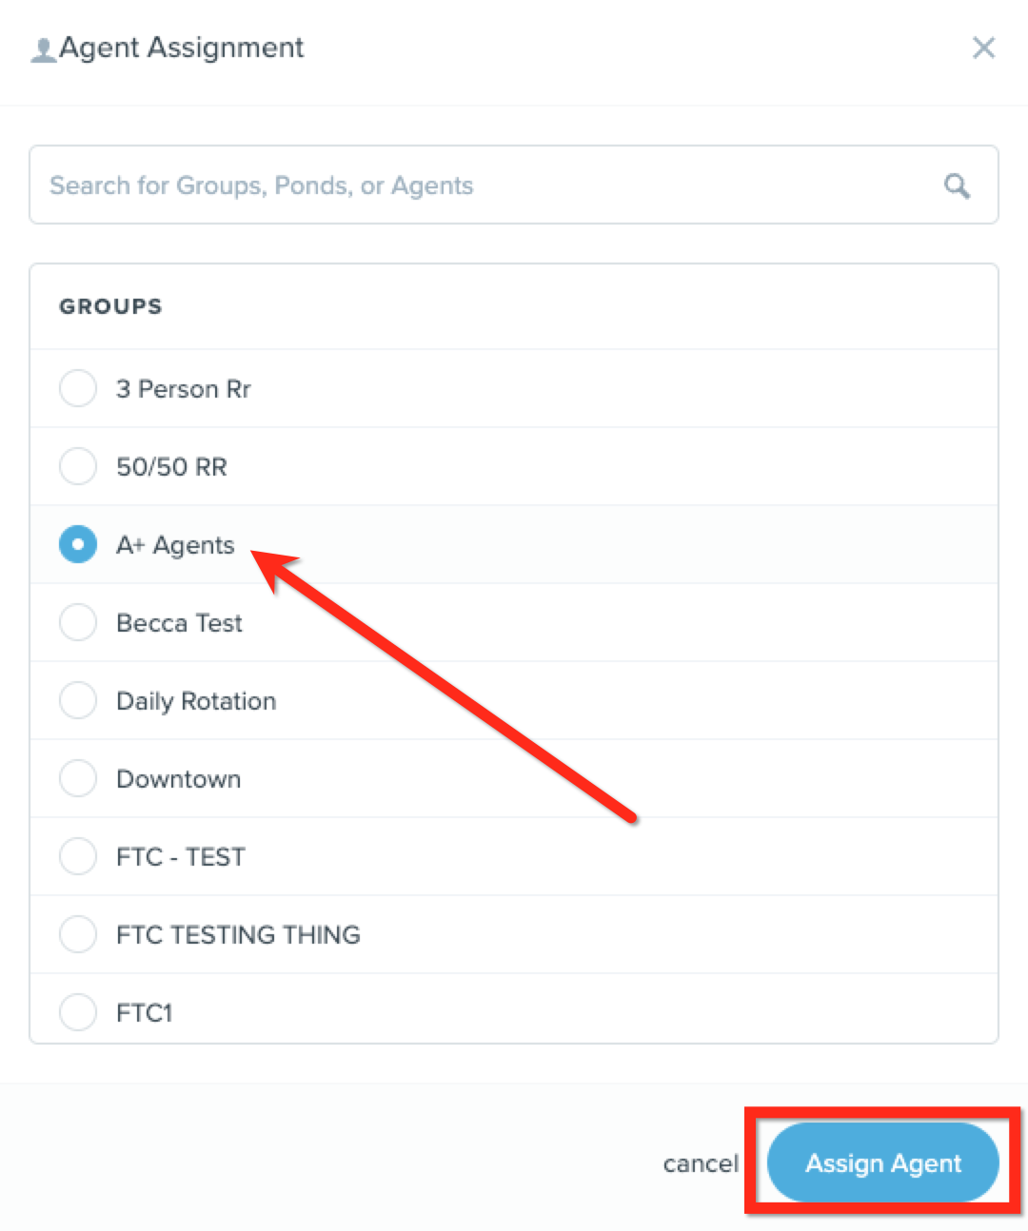Pick the Downtown group radio button

(x=78, y=778)
